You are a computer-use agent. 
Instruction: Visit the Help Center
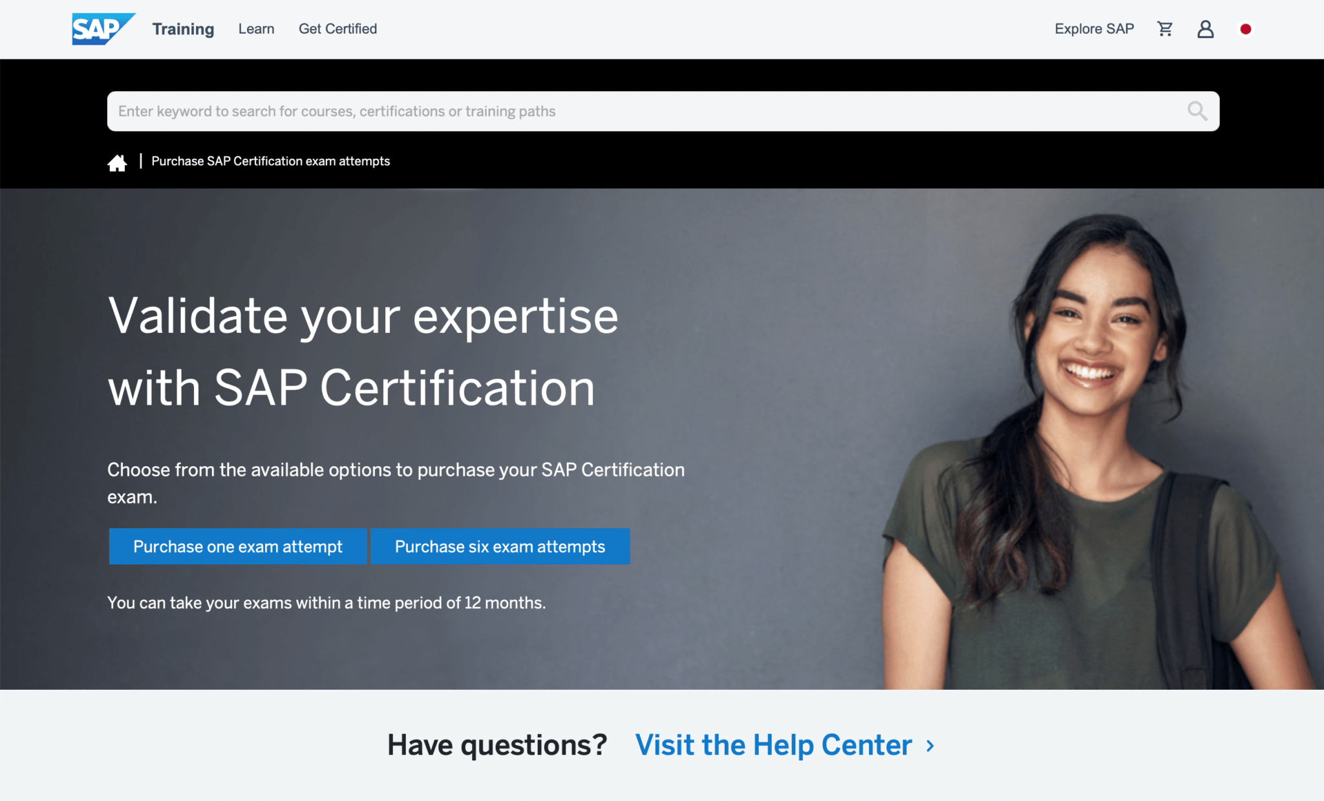click(x=771, y=745)
